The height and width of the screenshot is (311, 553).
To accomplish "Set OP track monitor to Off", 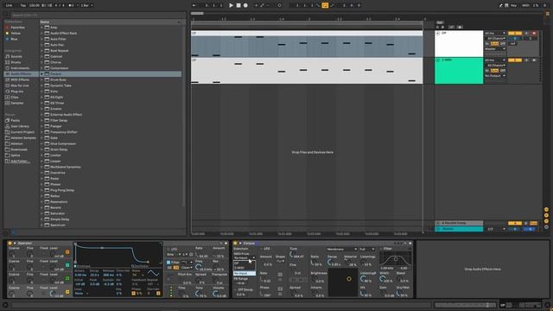I will click(503, 43).
